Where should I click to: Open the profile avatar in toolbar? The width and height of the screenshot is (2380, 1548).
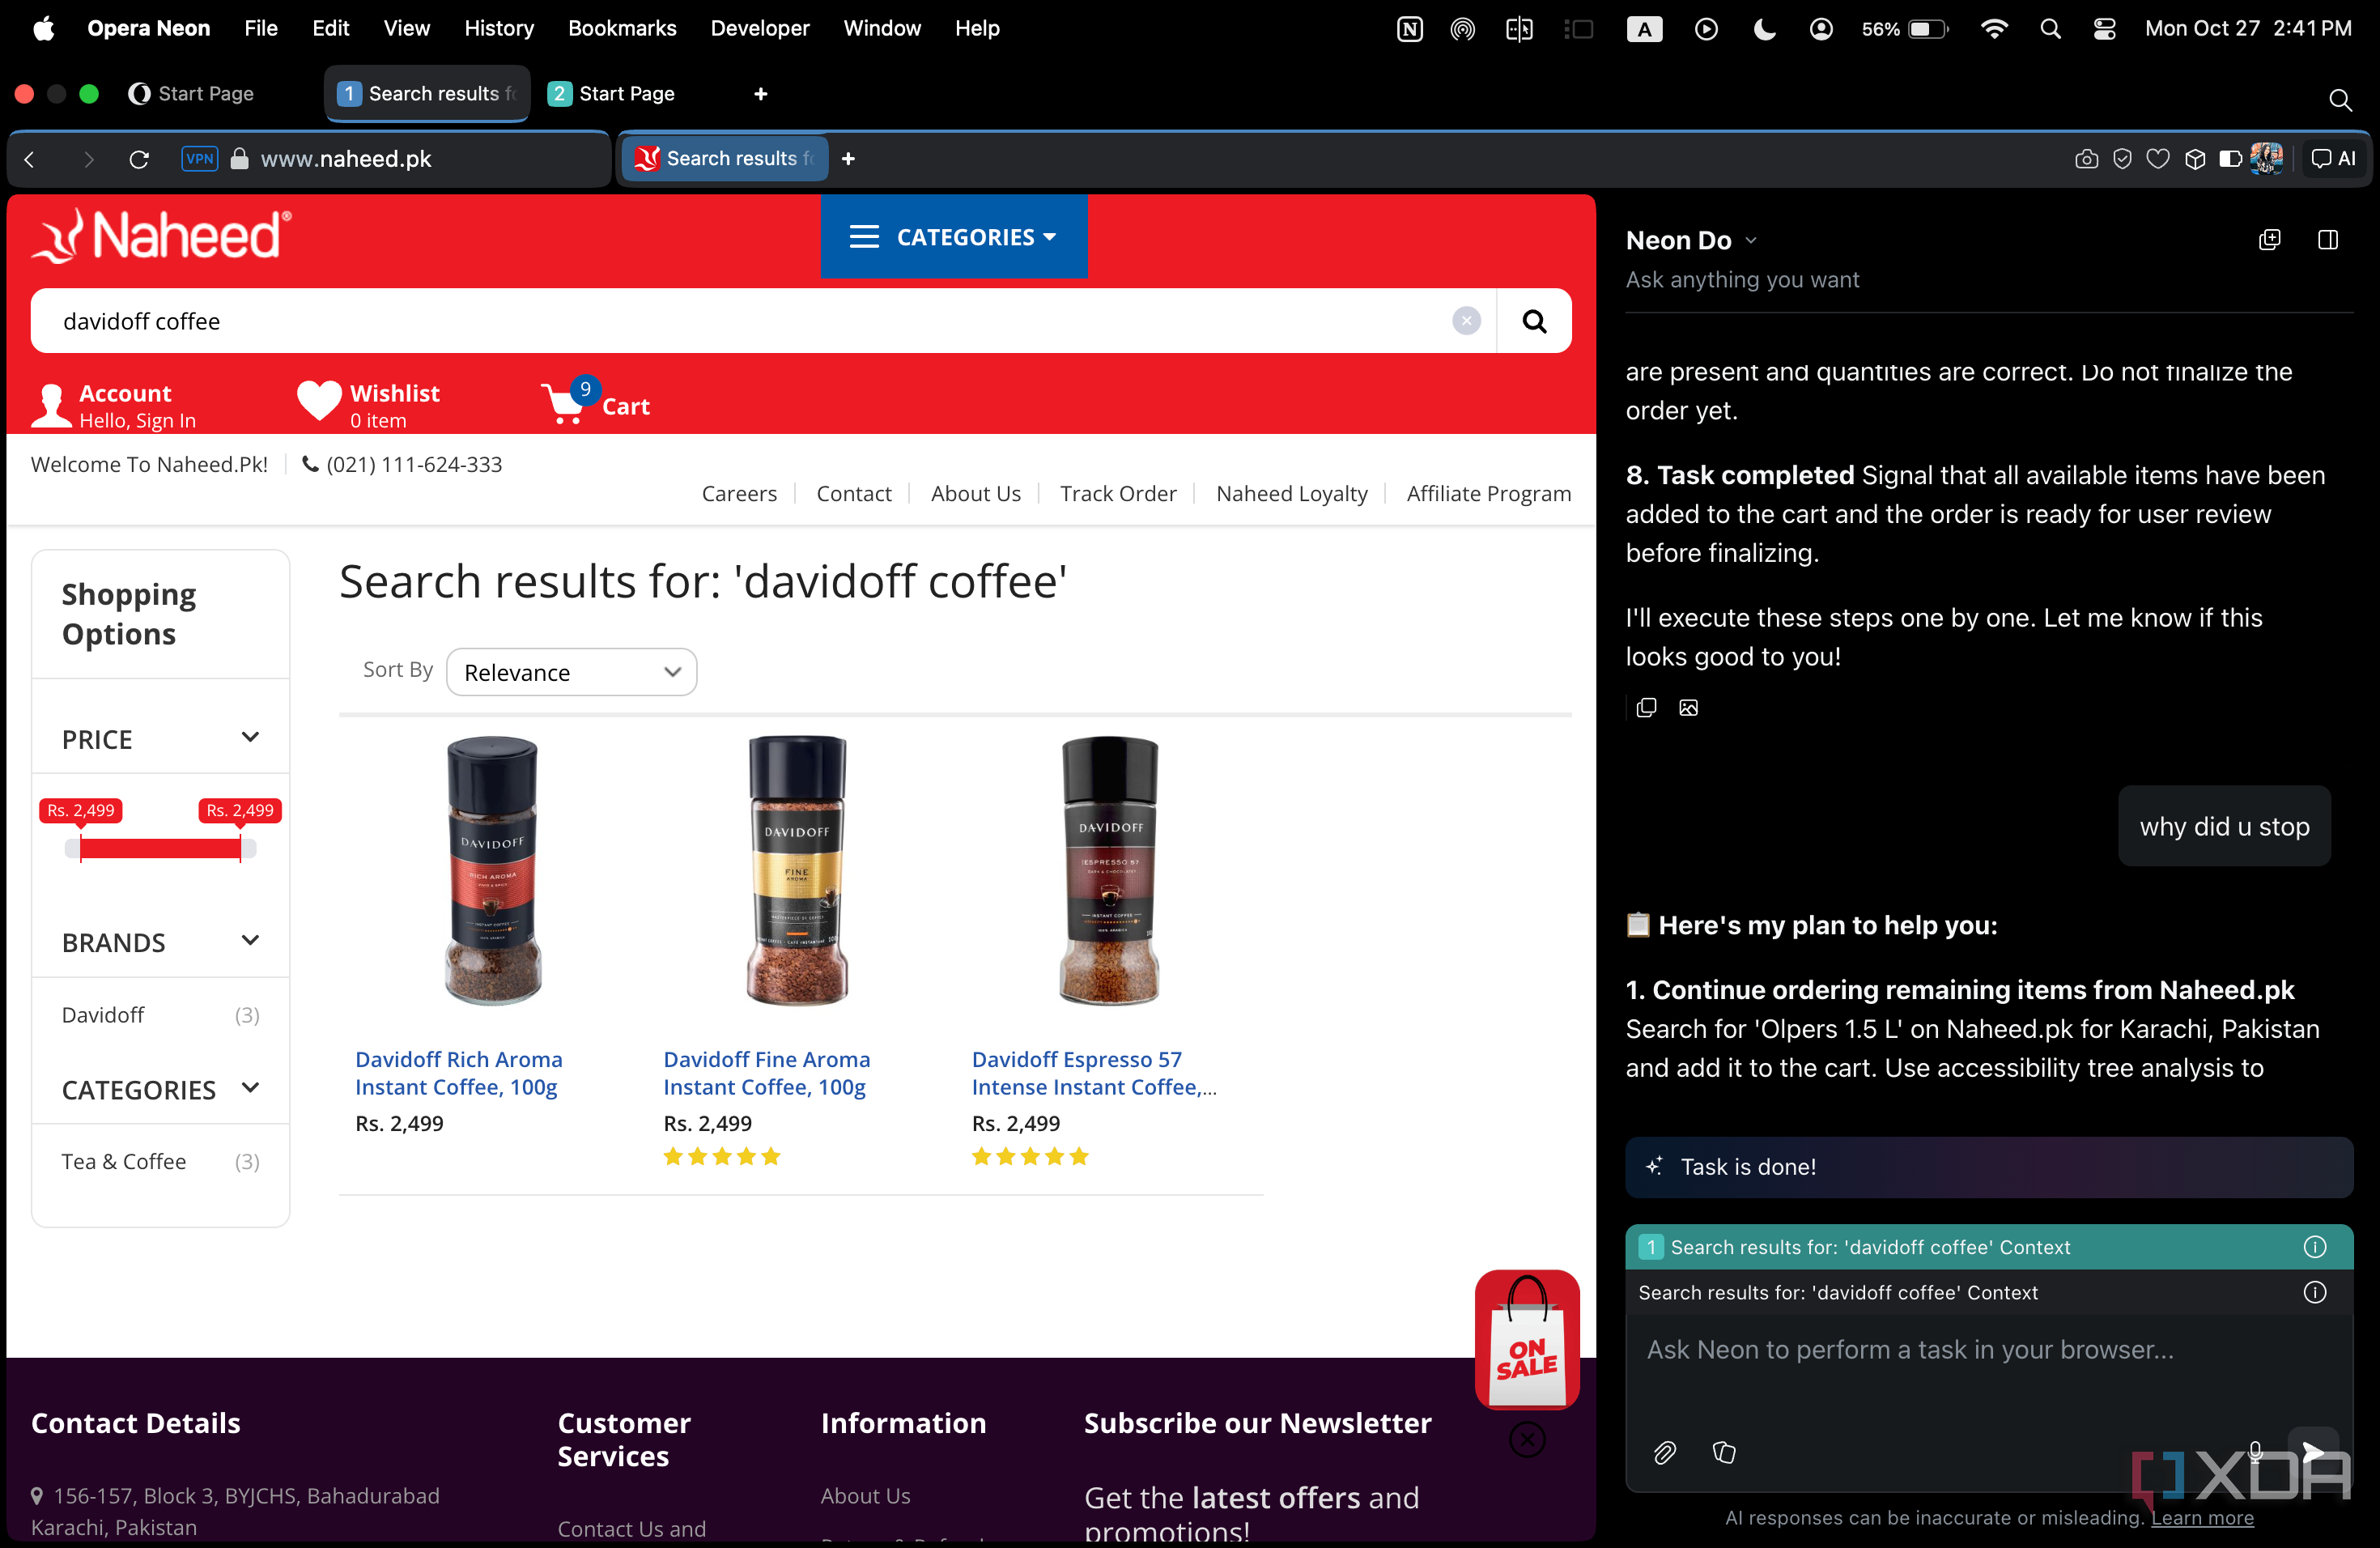coord(2266,158)
